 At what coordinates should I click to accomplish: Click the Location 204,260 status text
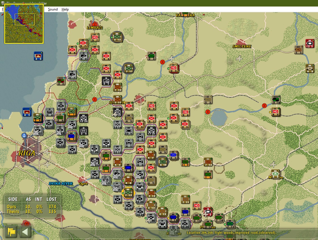pos(231,233)
